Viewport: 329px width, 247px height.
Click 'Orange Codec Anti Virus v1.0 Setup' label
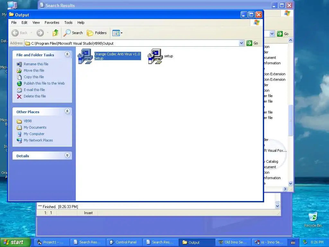pos(117,56)
